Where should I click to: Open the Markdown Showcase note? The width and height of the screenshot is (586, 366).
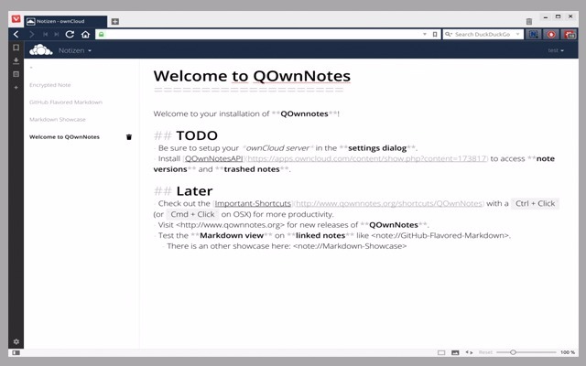58,120
